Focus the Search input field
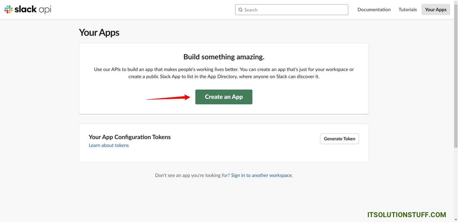458x222 pixels. coord(295,10)
